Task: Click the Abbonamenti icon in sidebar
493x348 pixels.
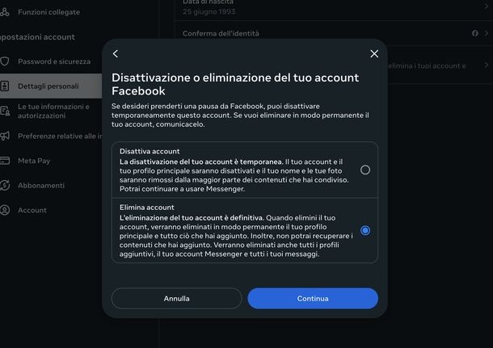Action: tap(5, 186)
